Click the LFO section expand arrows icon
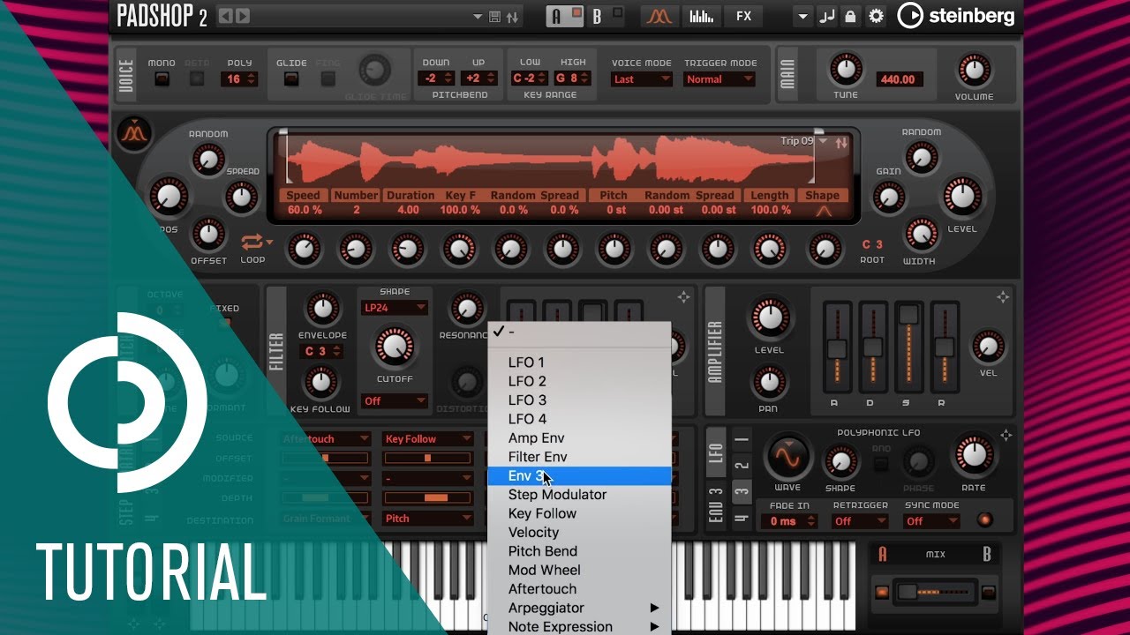Image resolution: width=1130 pixels, height=635 pixels. (1006, 435)
